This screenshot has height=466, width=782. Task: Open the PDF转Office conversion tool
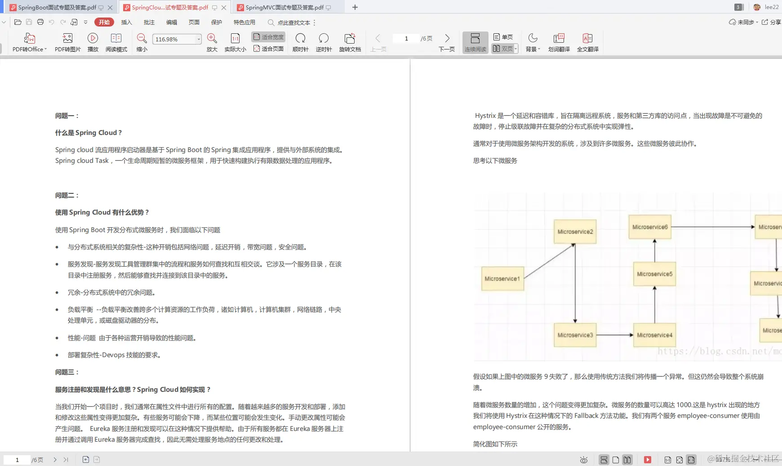pyautogui.click(x=29, y=42)
